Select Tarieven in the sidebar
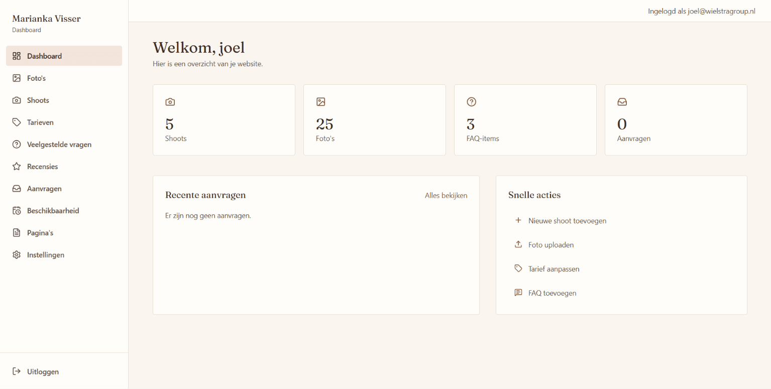The image size is (771, 389). click(x=64, y=122)
